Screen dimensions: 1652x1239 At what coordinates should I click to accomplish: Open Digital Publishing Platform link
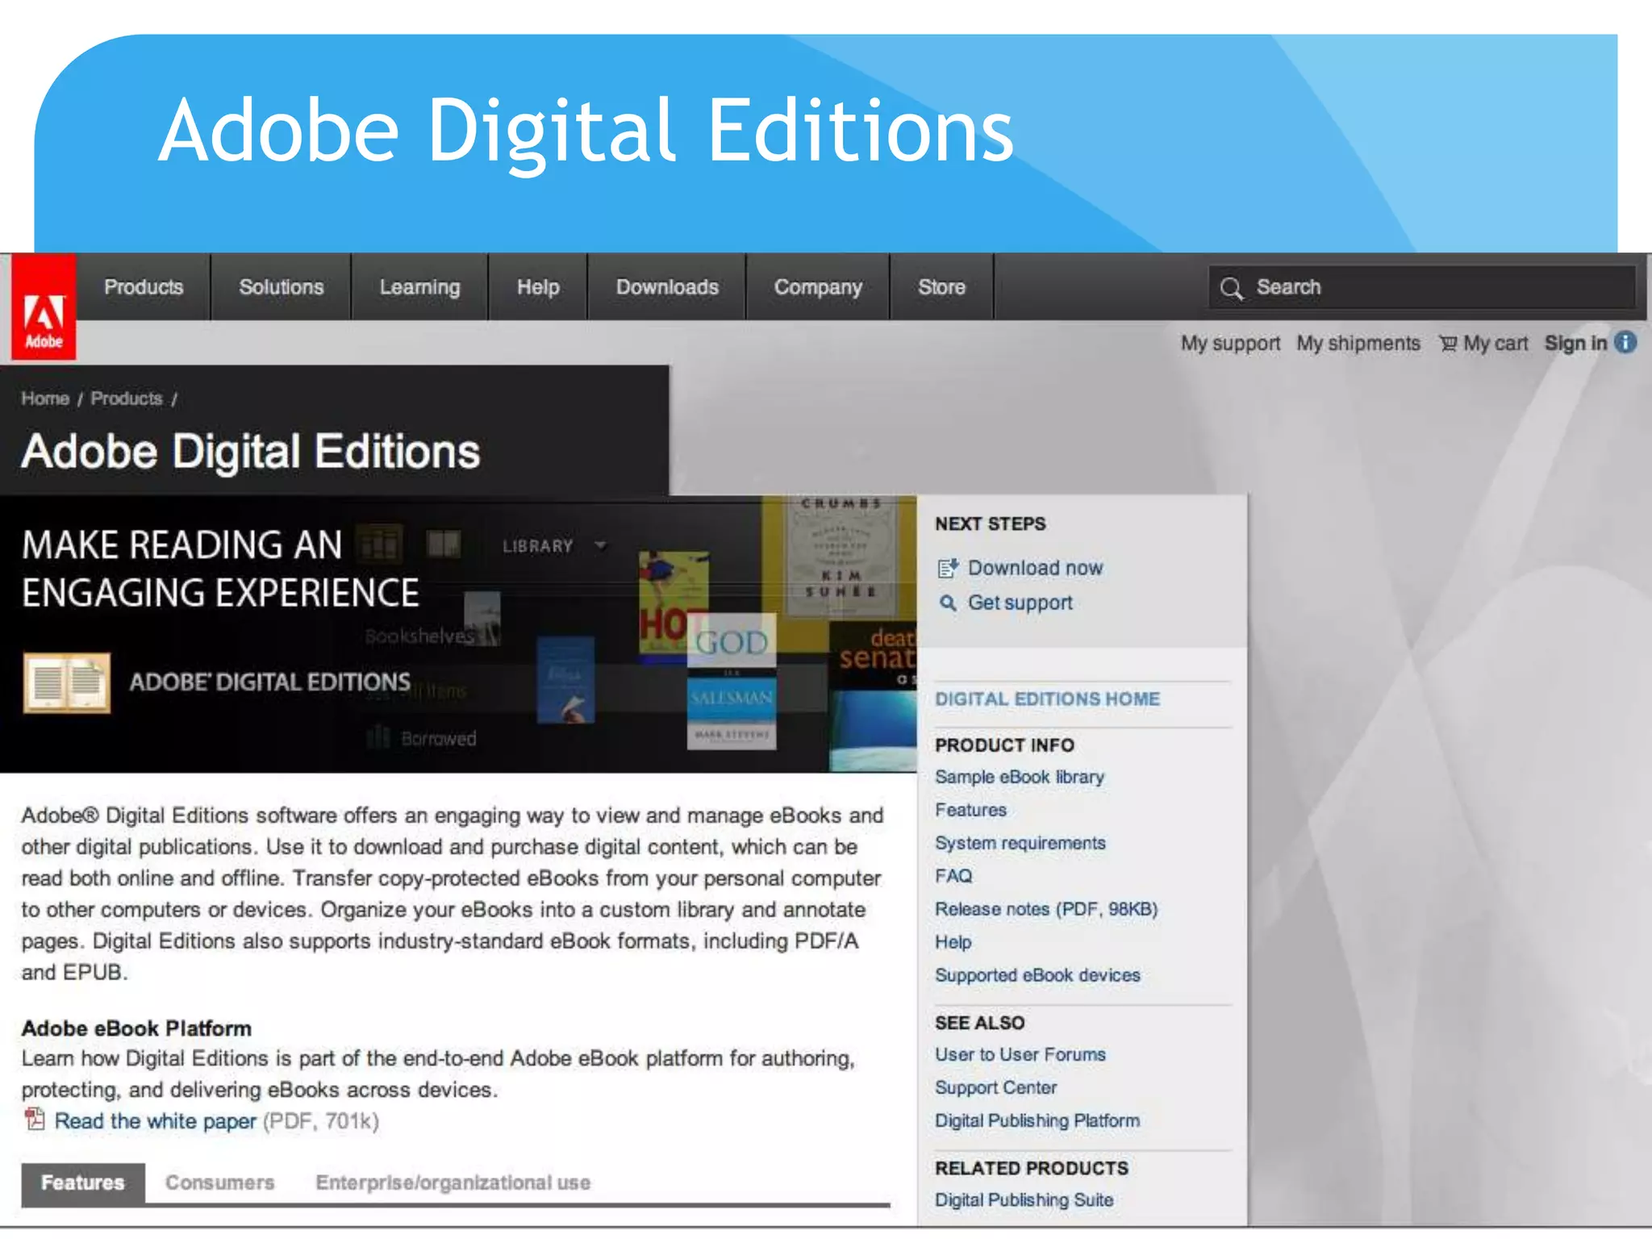pos(1037,1120)
